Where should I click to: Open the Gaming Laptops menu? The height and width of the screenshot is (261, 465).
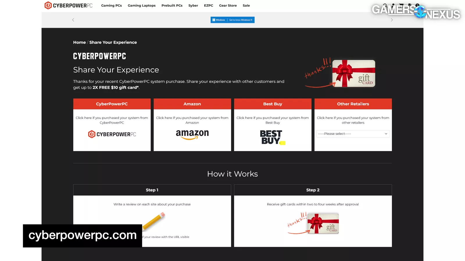(x=142, y=6)
